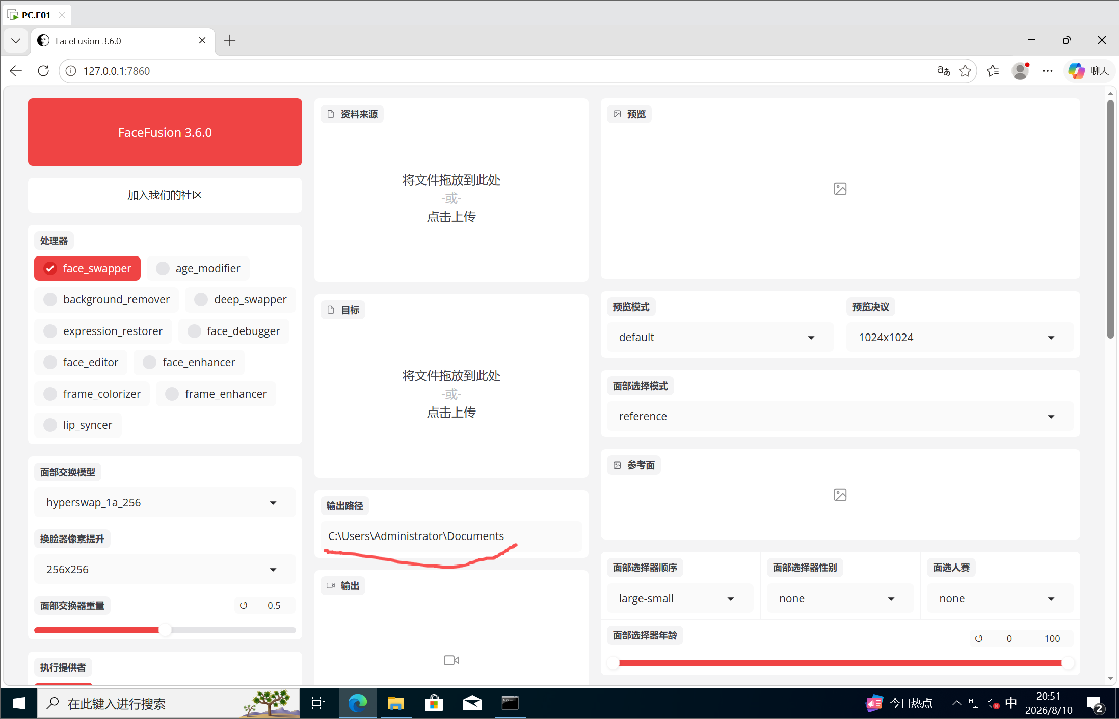Uncheck the face_swapper processor
Image resolution: width=1119 pixels, height=719 pixels.
pyautogui.click(x=87, y=268)
